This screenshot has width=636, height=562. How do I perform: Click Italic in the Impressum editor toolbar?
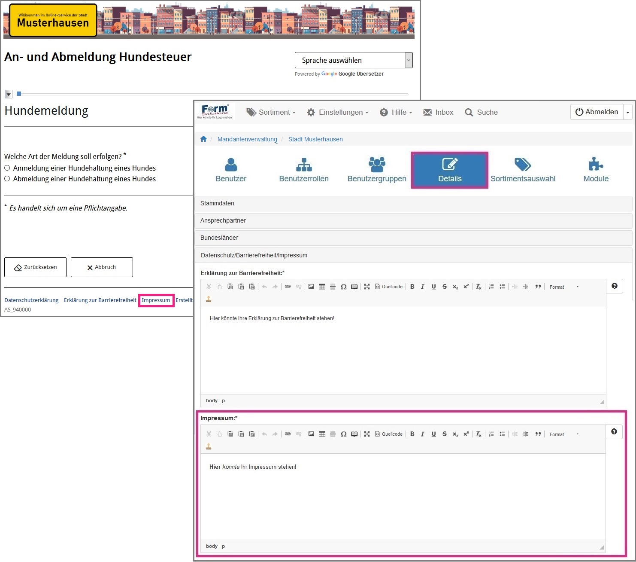(x=423, y=434)
